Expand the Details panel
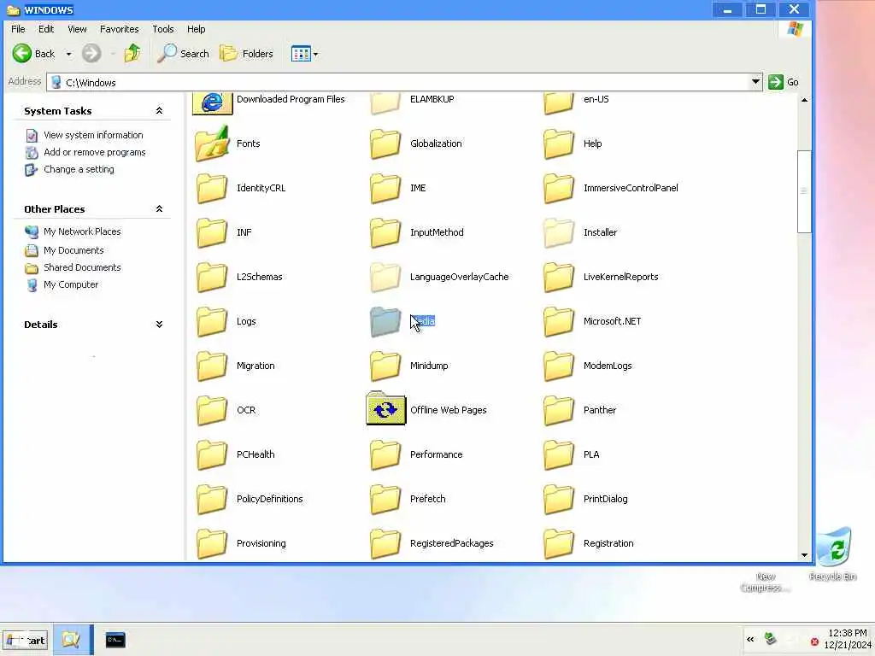Screen dimensions: 875x656 [159, 324]
